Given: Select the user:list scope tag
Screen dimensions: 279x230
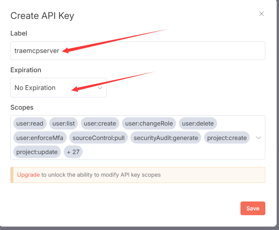Looking at the screenshot, I should tap(63, 123).
